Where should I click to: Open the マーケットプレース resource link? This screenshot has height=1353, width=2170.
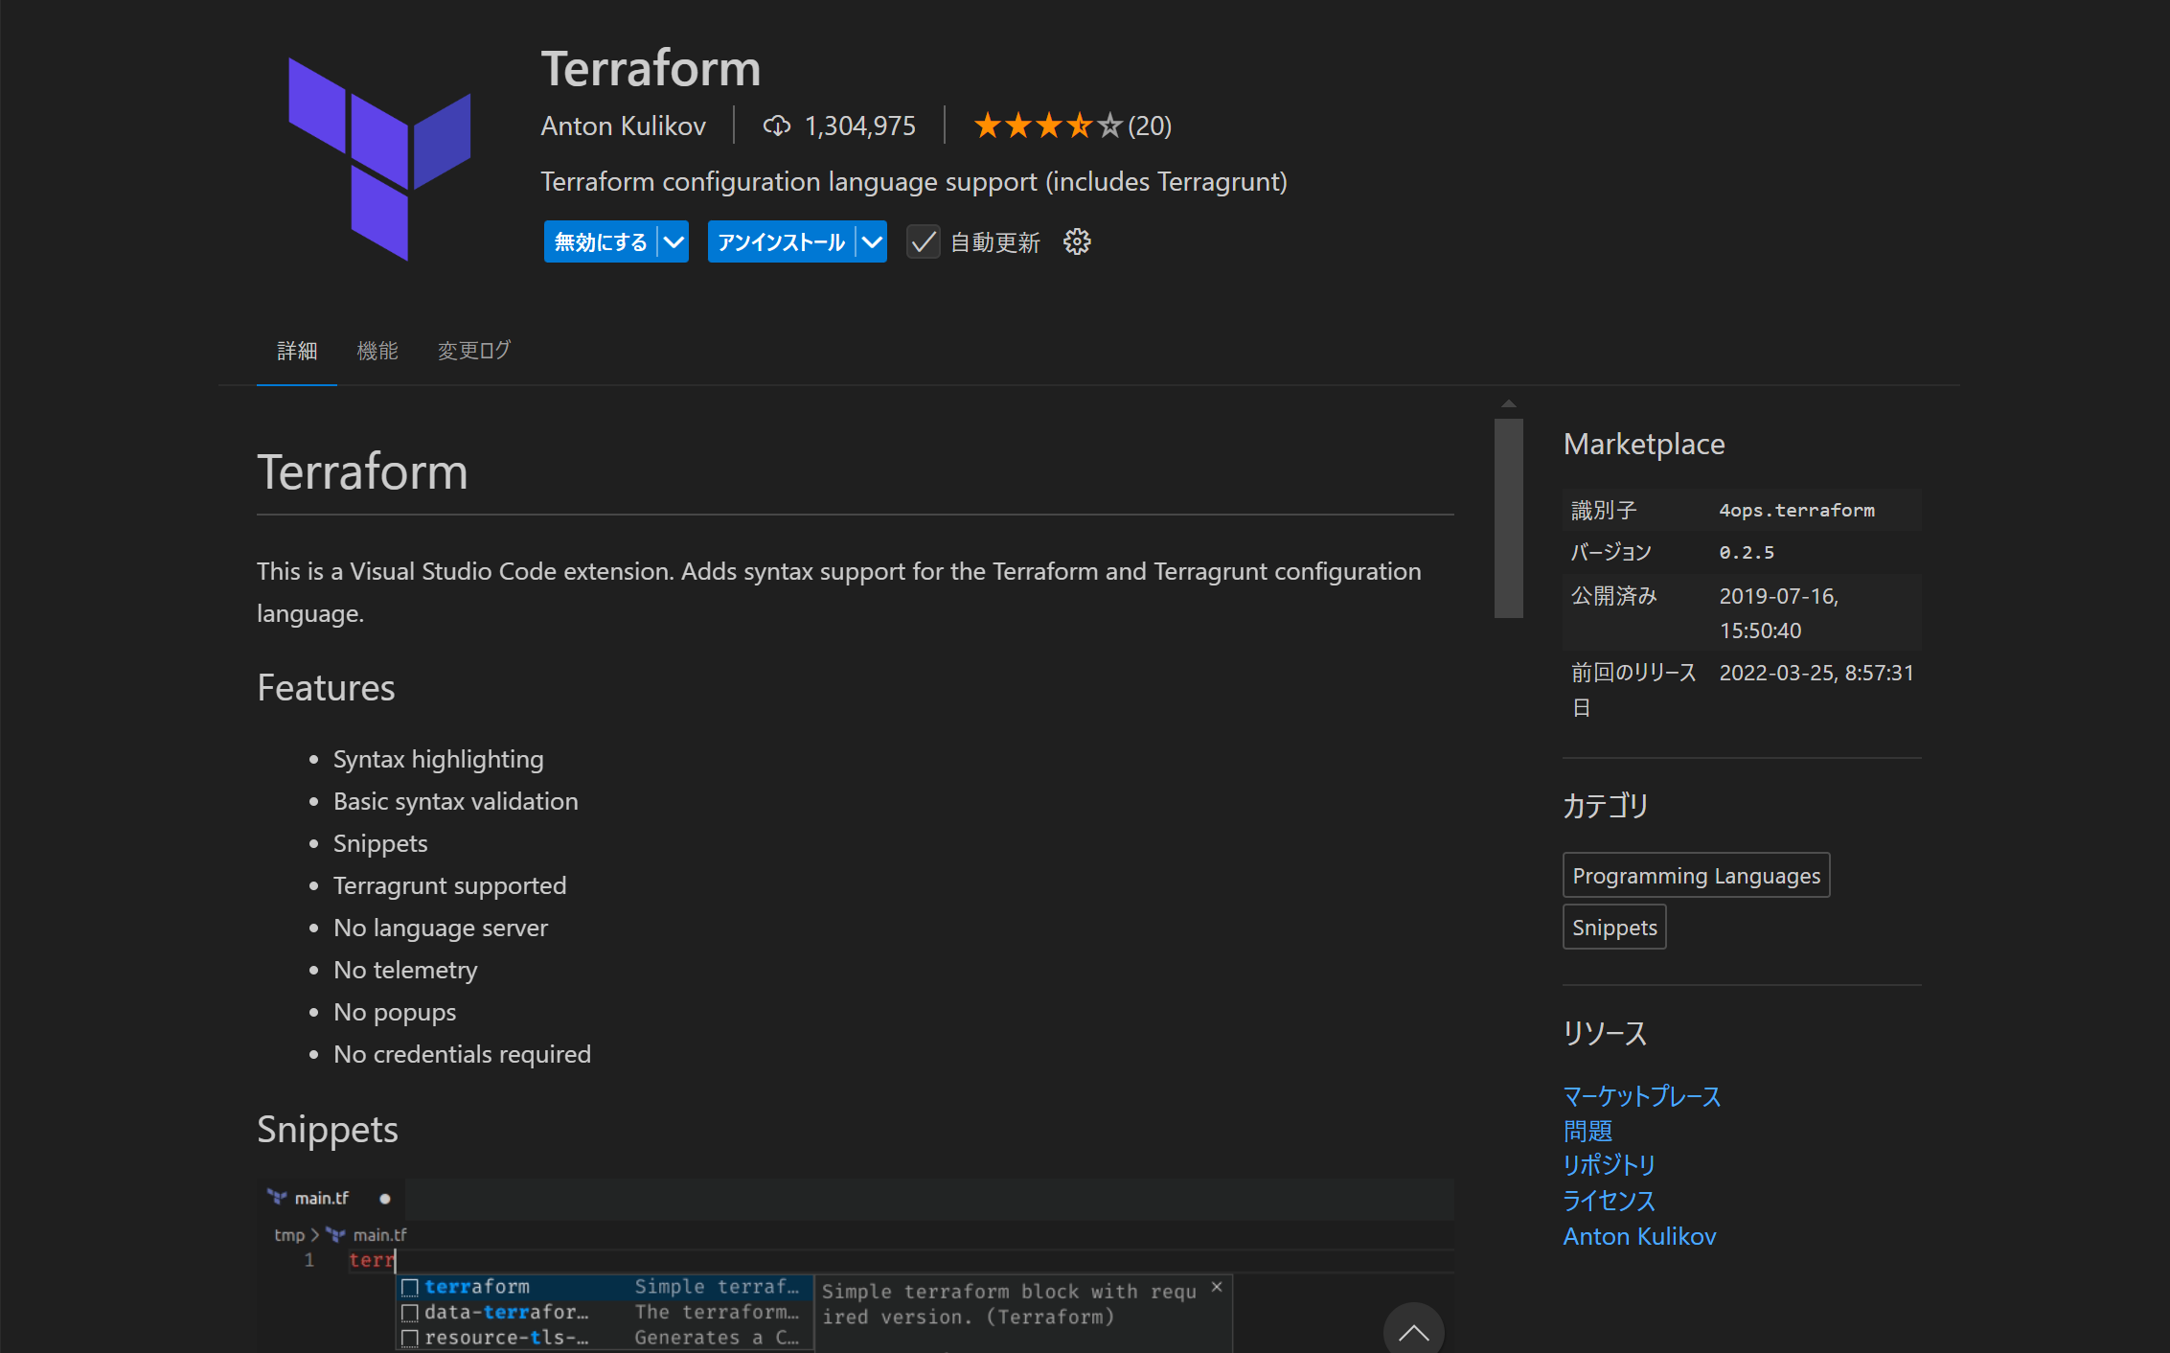[1642, 1096]
